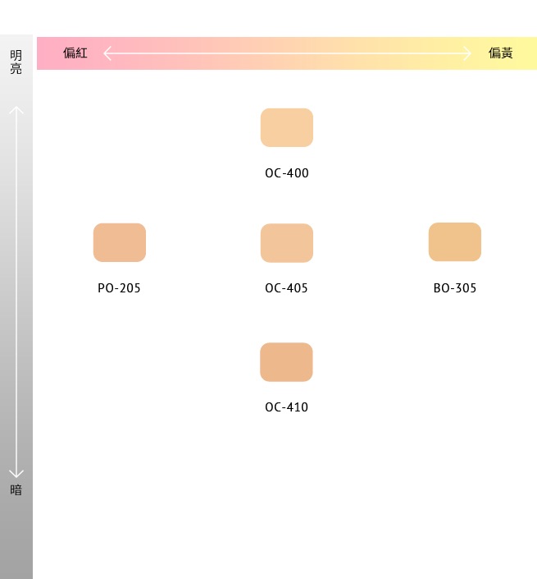Image resolution: width=537 pixels, height=579 pixels.
Task: Click the 明亮 label on brightness scale
Action: [x=16, y=62]
